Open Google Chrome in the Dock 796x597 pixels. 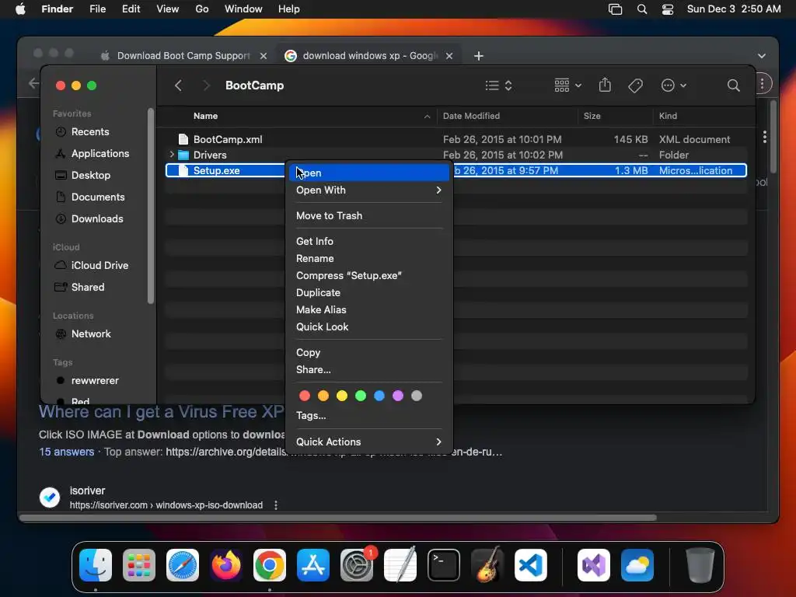pos(270,565)
